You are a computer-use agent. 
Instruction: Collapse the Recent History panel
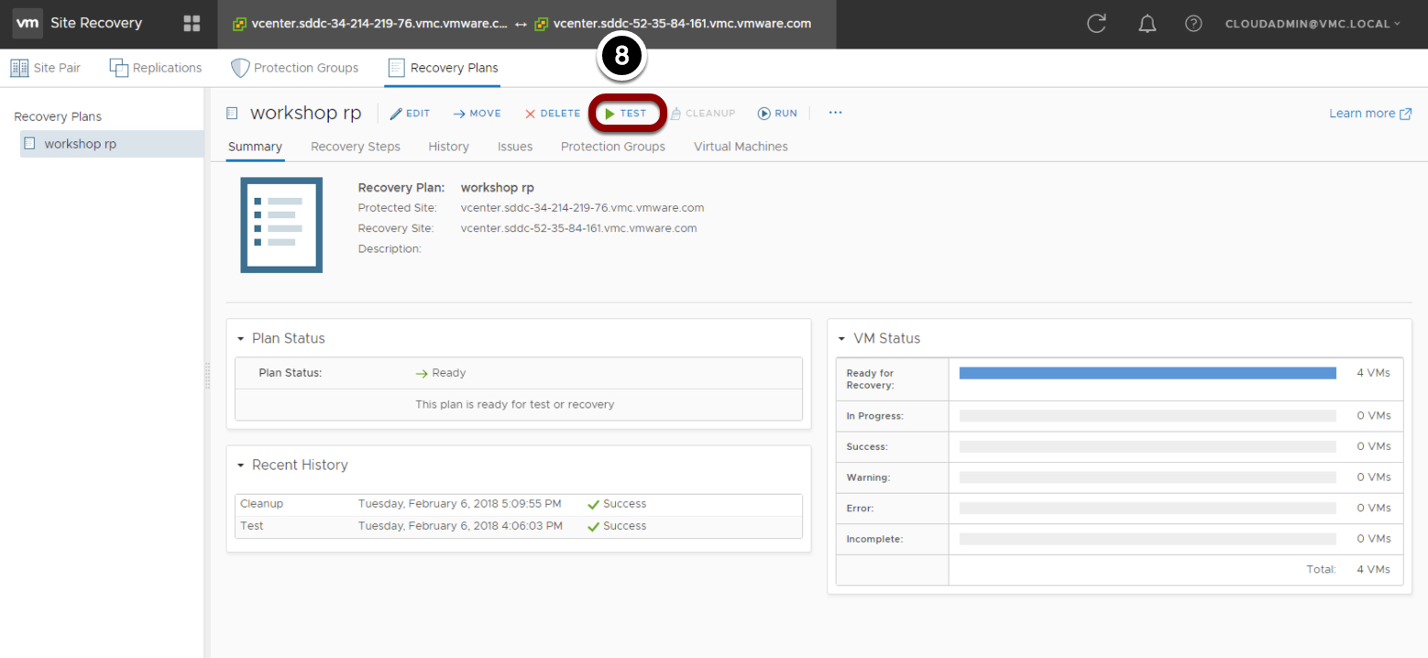(x=240, y=466)
